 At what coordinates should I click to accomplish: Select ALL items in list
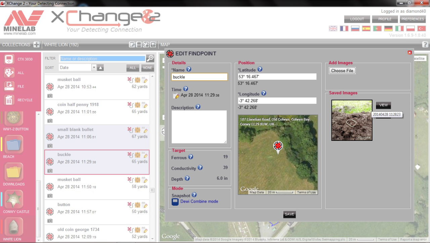pyautogui.click(x=133, y=68)
